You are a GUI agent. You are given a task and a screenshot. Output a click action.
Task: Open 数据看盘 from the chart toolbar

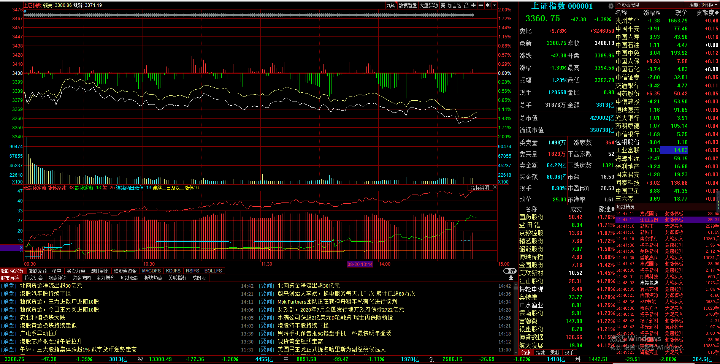point(408,5)
